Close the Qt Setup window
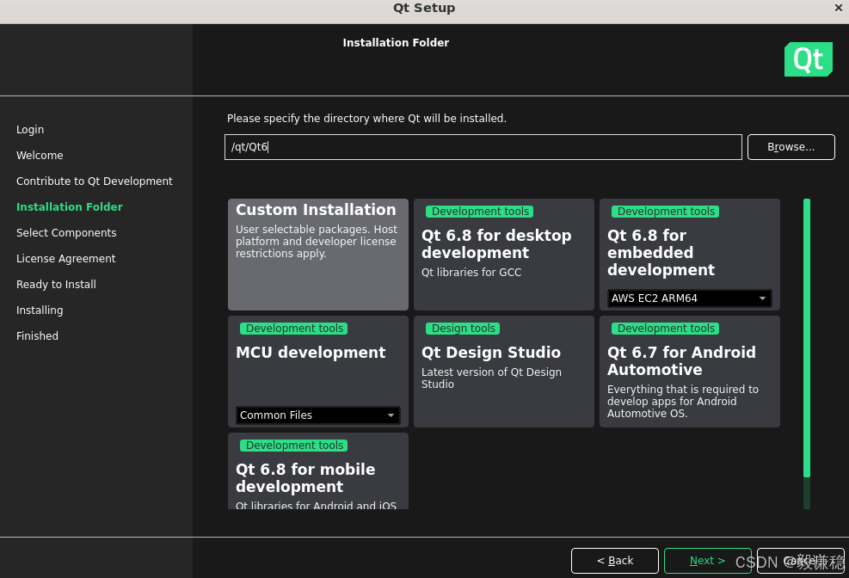The width and height of the screenshot is (849, 578). [838, 8]
